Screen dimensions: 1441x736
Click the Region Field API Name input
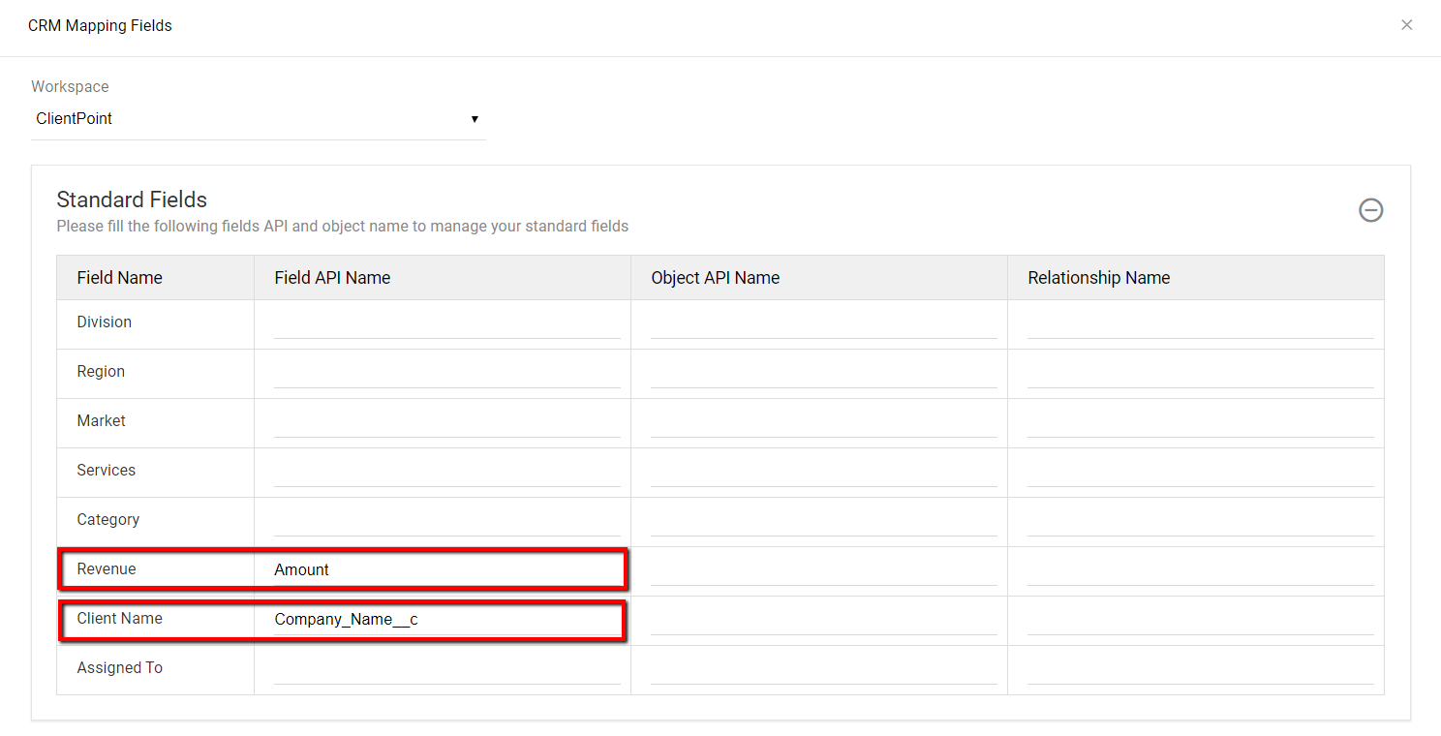(446, 372)
